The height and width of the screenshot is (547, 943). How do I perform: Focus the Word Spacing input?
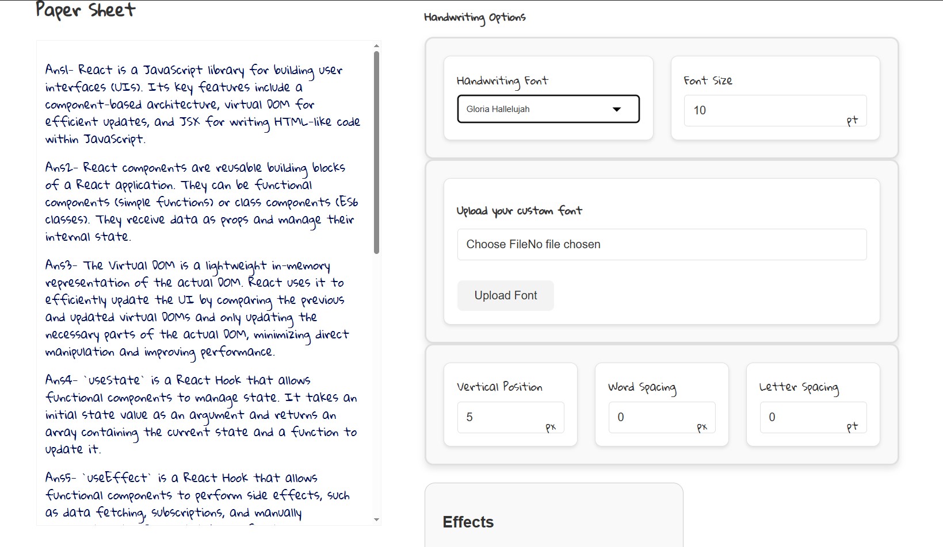652,417
